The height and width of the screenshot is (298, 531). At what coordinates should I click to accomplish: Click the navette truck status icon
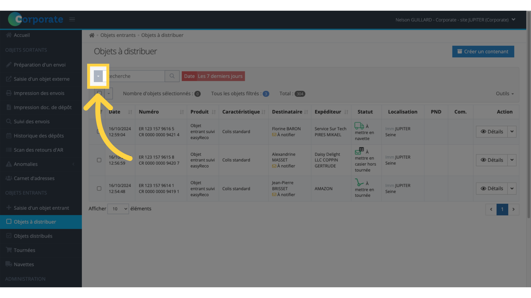(359, 126)
